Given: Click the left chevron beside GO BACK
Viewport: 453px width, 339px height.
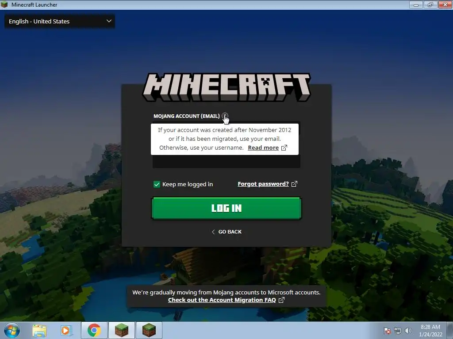Looking at the screenshot, I should coord(213,232).
